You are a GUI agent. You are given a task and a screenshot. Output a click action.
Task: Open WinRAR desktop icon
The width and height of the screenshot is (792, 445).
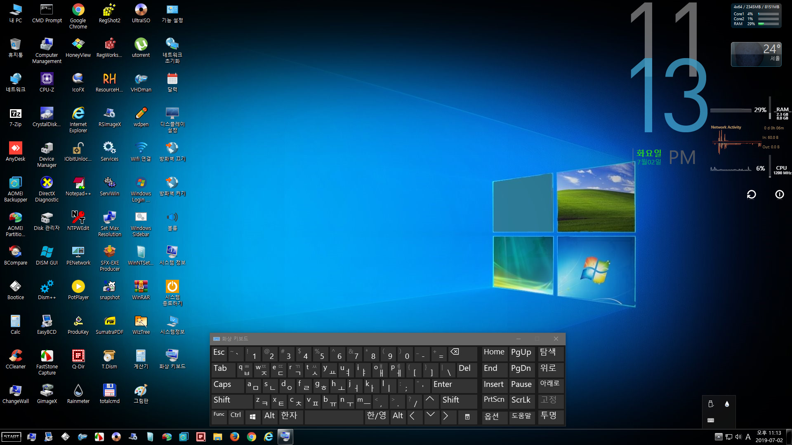[x=141, y=290]
